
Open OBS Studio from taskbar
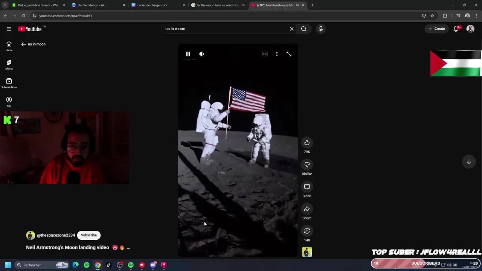coord(120,265)
